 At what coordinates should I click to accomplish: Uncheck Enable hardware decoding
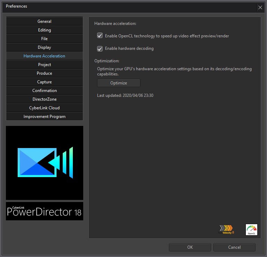coord(100,48)
